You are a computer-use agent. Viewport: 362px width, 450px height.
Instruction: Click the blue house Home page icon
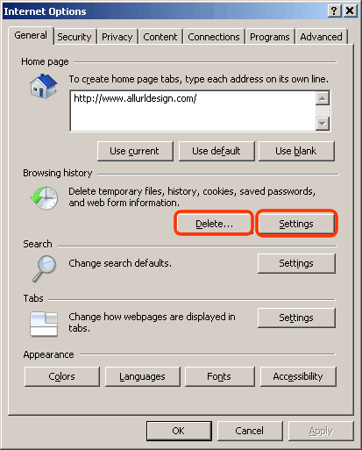pyautogui.click(x=43, y=86)
